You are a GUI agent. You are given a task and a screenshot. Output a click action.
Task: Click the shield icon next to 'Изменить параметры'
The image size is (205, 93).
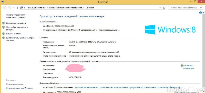(x=182, y=65)
